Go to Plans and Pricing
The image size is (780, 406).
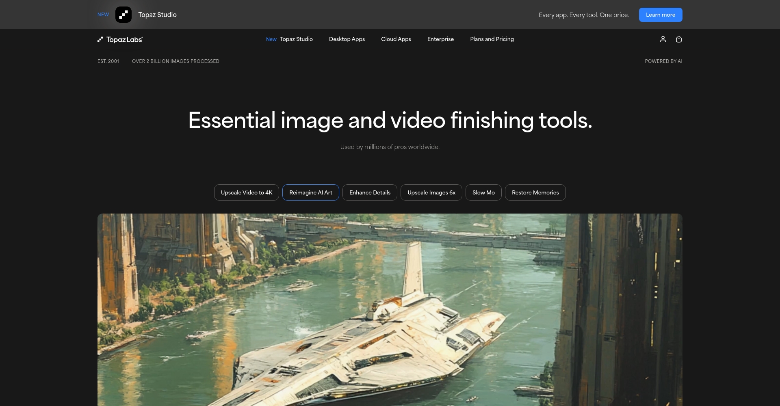pyautogui.click(x=492, y=39)
